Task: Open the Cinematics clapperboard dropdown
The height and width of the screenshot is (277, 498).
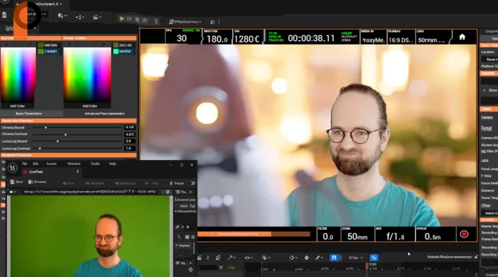Action: 97,17
